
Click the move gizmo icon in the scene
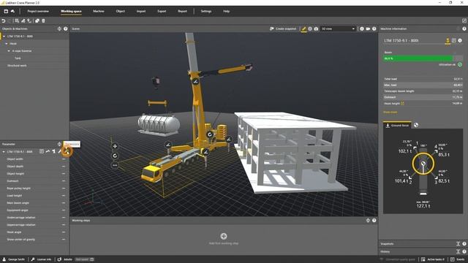pos(115,146)
